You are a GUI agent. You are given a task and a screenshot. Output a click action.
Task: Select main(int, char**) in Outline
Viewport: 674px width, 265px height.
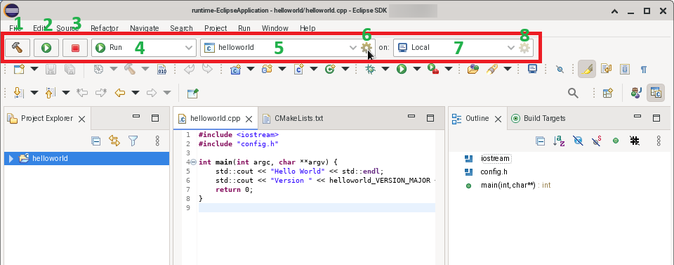click(x=508, y=186)
